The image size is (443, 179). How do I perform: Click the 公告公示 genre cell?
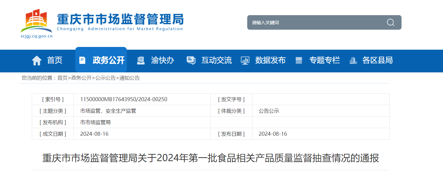[269, 111]
